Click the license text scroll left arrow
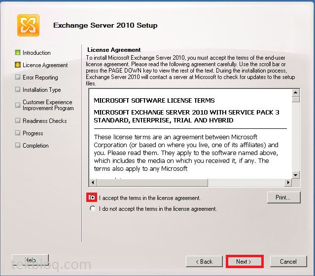 (93, 183)
